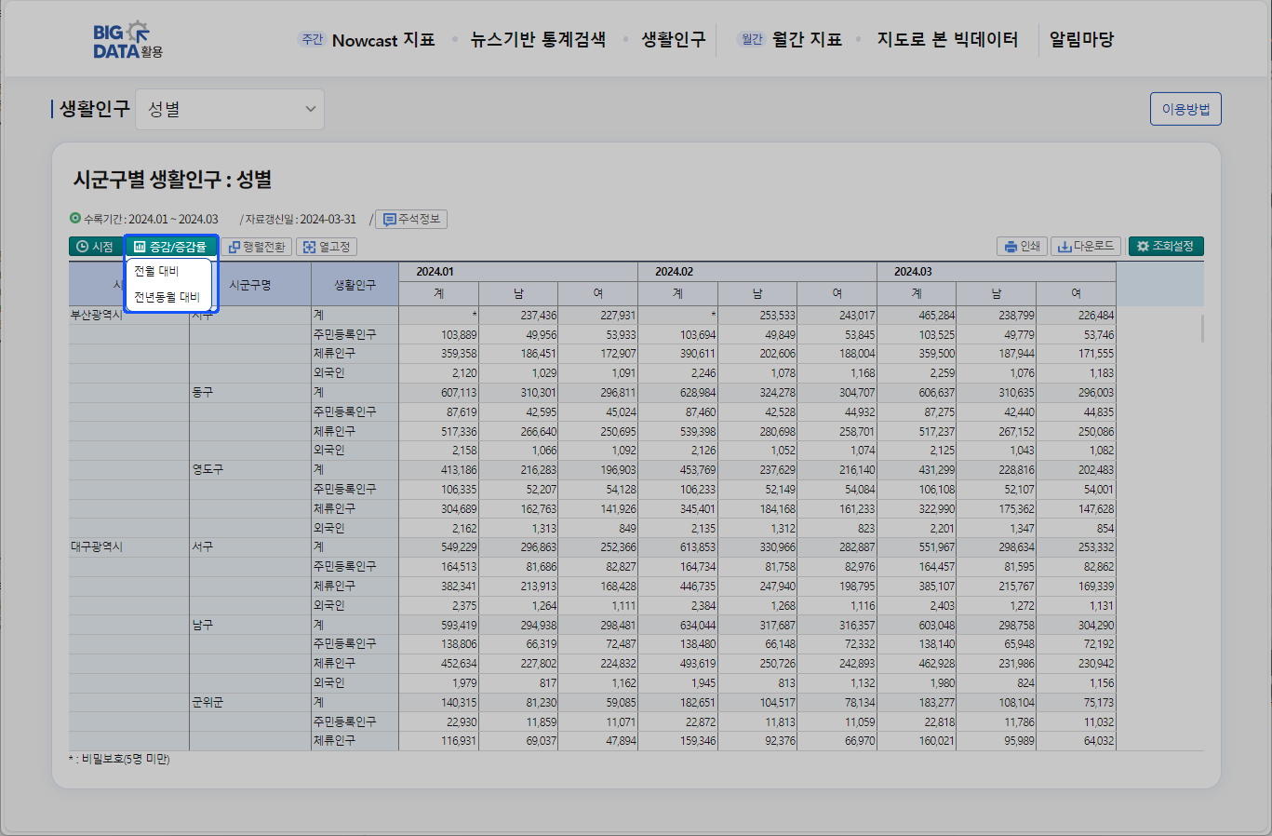This screenshot has height=836, width=1272.
Task: Switch rows and columns with 행렬전환
Action: (x=256, y=247)
